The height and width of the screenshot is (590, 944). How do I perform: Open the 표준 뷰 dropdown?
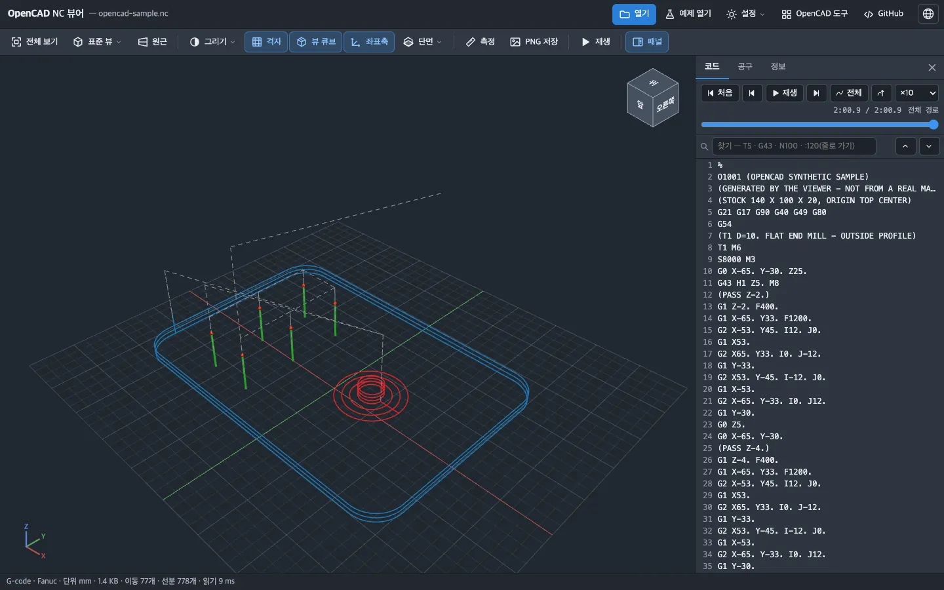click(x=97, y=42)
